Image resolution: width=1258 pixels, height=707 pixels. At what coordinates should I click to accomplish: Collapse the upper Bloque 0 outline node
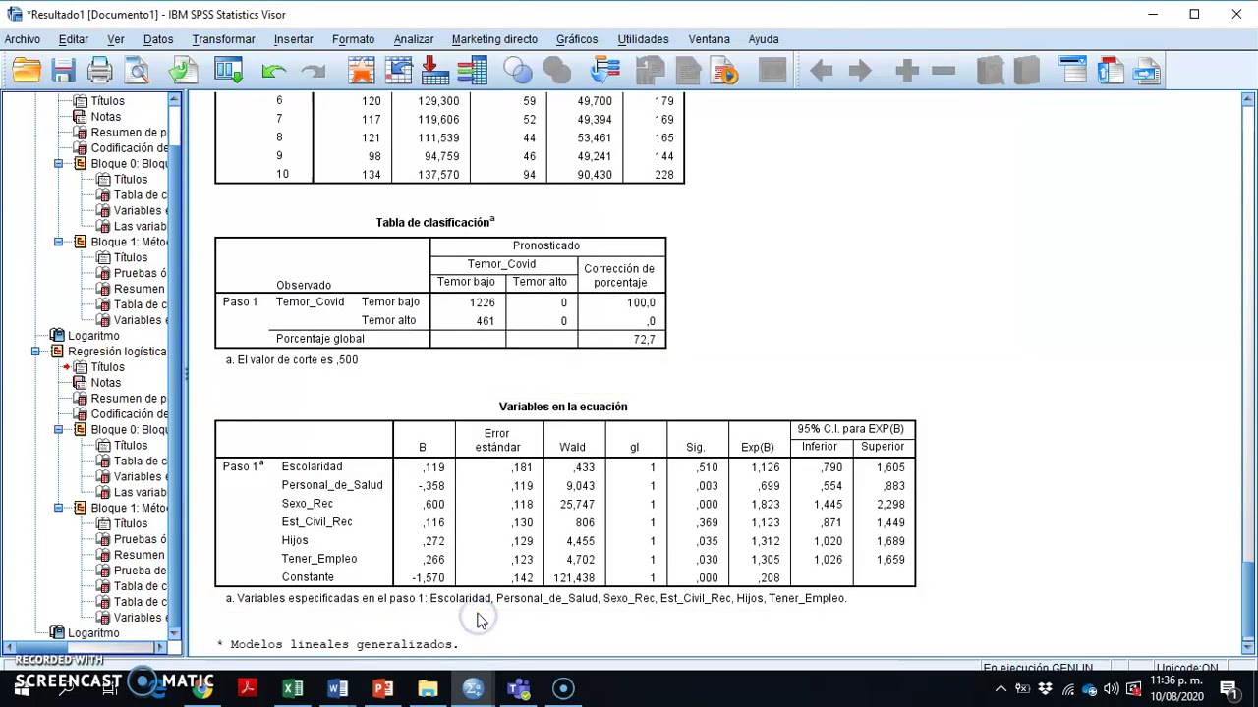58,164
